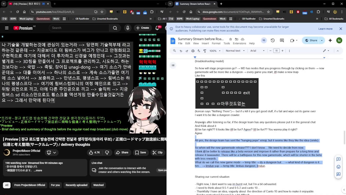The width and height of the screenshot is (346, 195).
Task: Open Arial font dropdown
Action: tap(257, 51)
